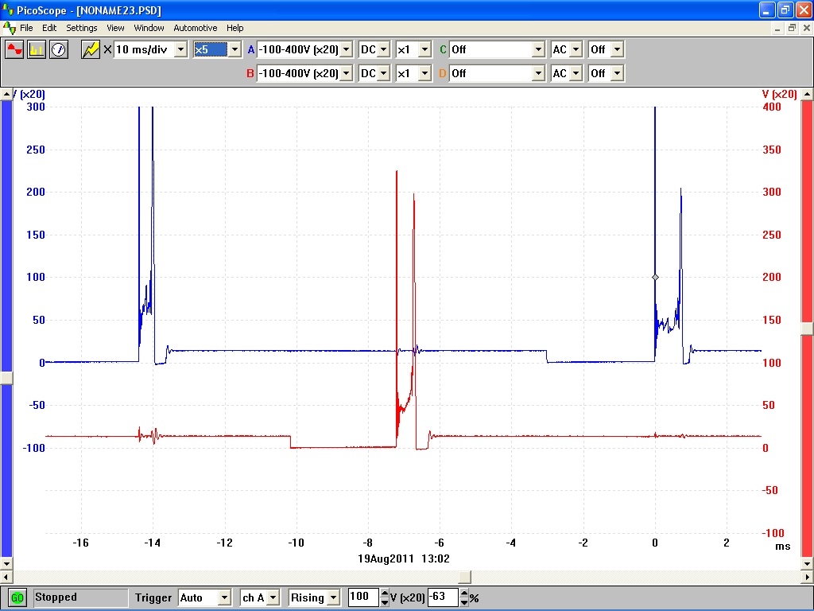This screenshot has height=611, width=814.
Task: Click the trigger diamond marker on waveform
Action: click(x=655, y=277)
